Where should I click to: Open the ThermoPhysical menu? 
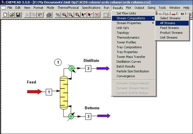click(68, 8)
